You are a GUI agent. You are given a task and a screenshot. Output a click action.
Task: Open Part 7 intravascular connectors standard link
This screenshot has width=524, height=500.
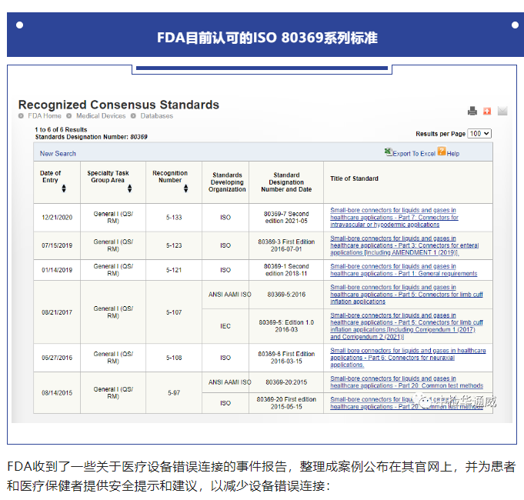(394, 217)
